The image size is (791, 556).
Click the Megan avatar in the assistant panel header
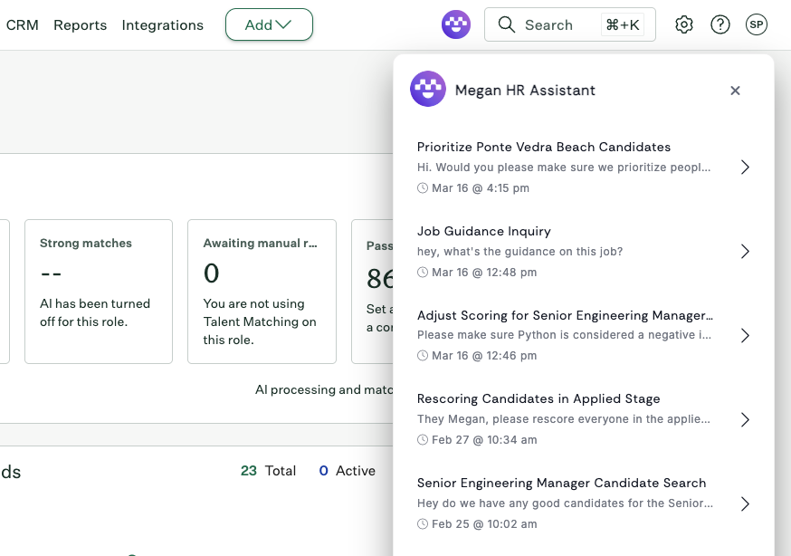(x=428, y=90)
